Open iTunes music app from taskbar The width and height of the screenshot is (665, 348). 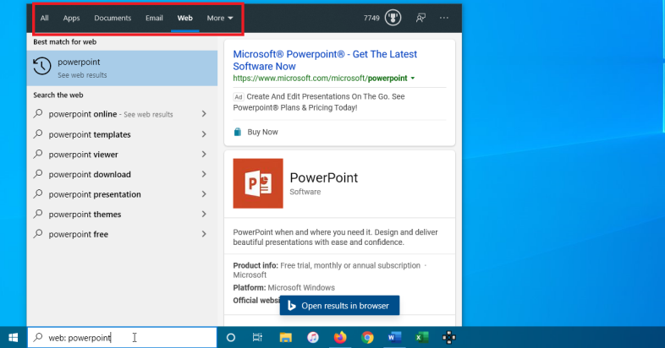[x=313, y=337]
